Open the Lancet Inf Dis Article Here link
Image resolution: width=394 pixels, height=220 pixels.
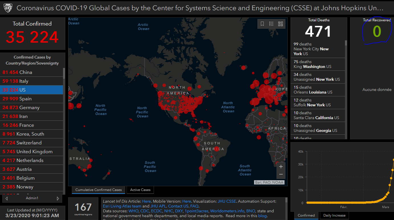tap(147, 201)
